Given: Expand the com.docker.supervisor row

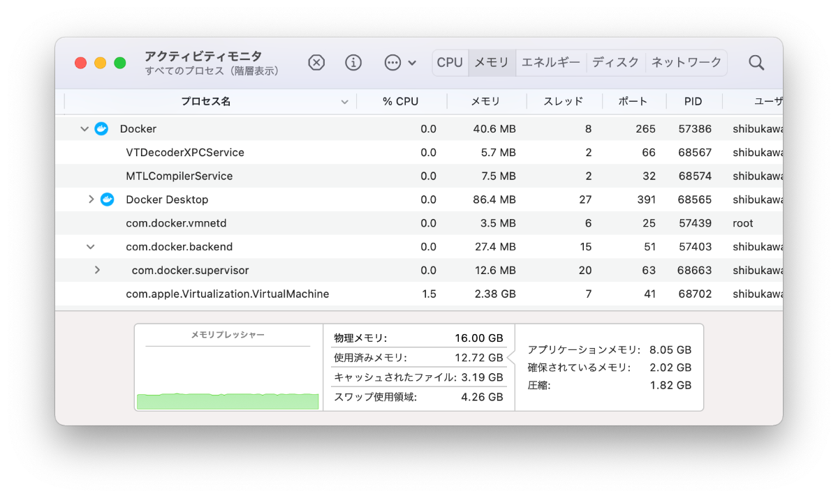Looking at the screenshot, I should point(97,270).
